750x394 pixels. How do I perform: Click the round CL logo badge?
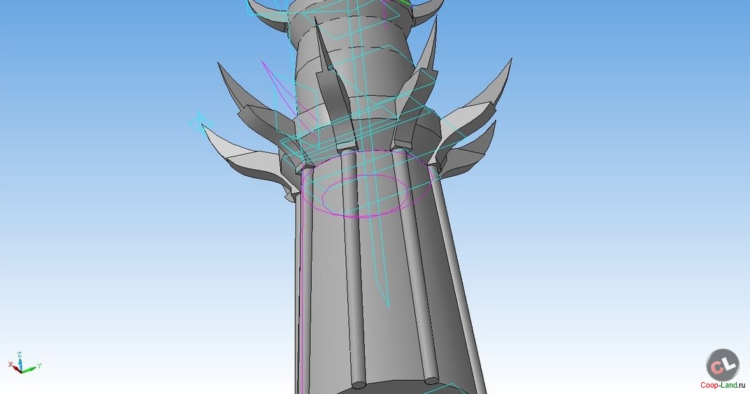[x=722, y=365]
